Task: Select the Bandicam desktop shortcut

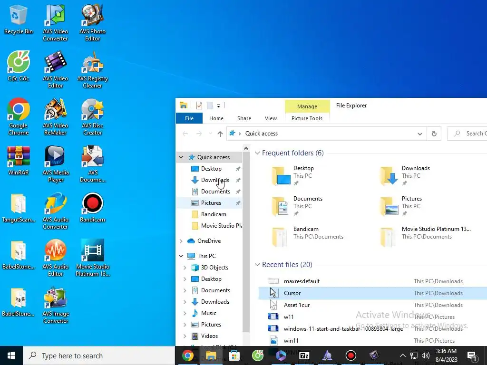Action: (92, 208)
